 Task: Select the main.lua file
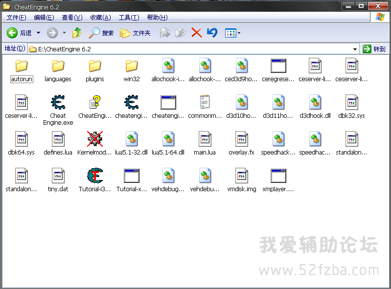tap(205, 143)
